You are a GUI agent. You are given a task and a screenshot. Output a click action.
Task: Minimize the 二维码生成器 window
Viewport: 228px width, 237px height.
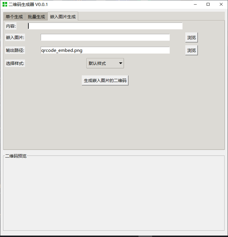pyautogui.click(x=195, y=4)
